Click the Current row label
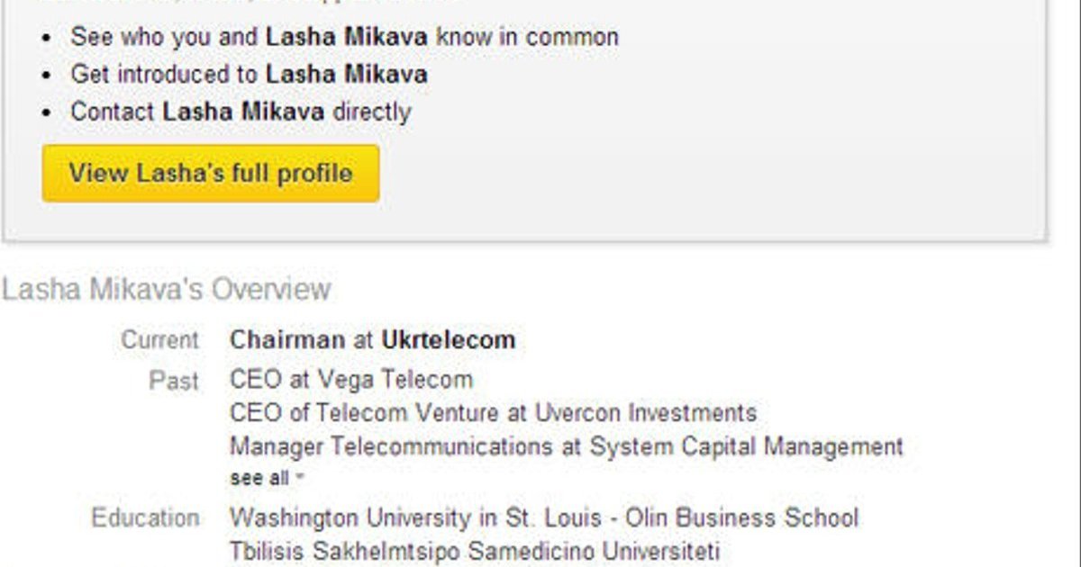The width and height of the screenshot is (1081, 567). click(x=159, y=340)
